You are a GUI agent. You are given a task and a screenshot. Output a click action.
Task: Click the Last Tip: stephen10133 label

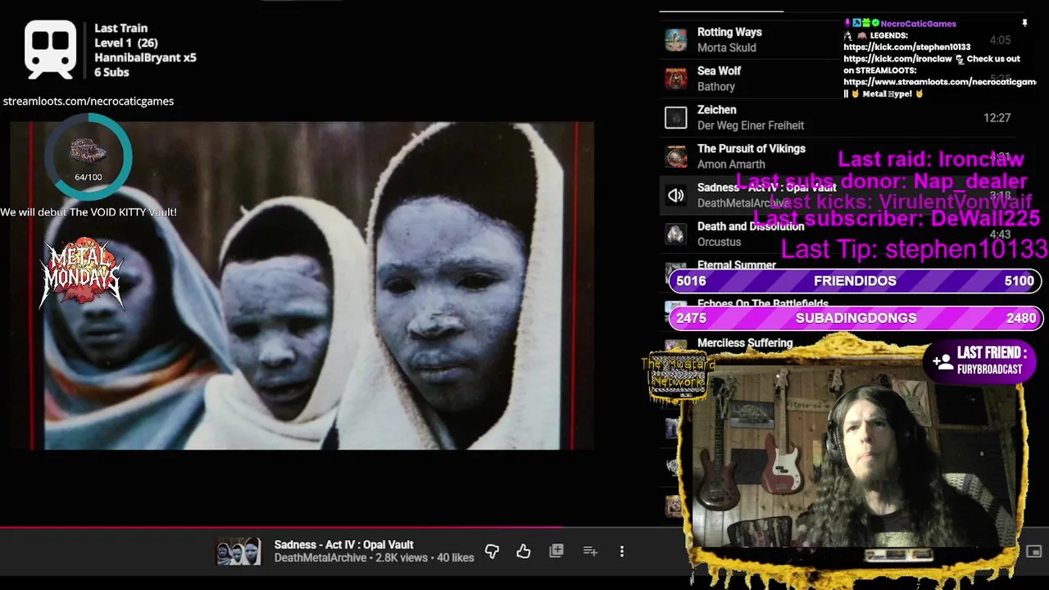point(914,249)
